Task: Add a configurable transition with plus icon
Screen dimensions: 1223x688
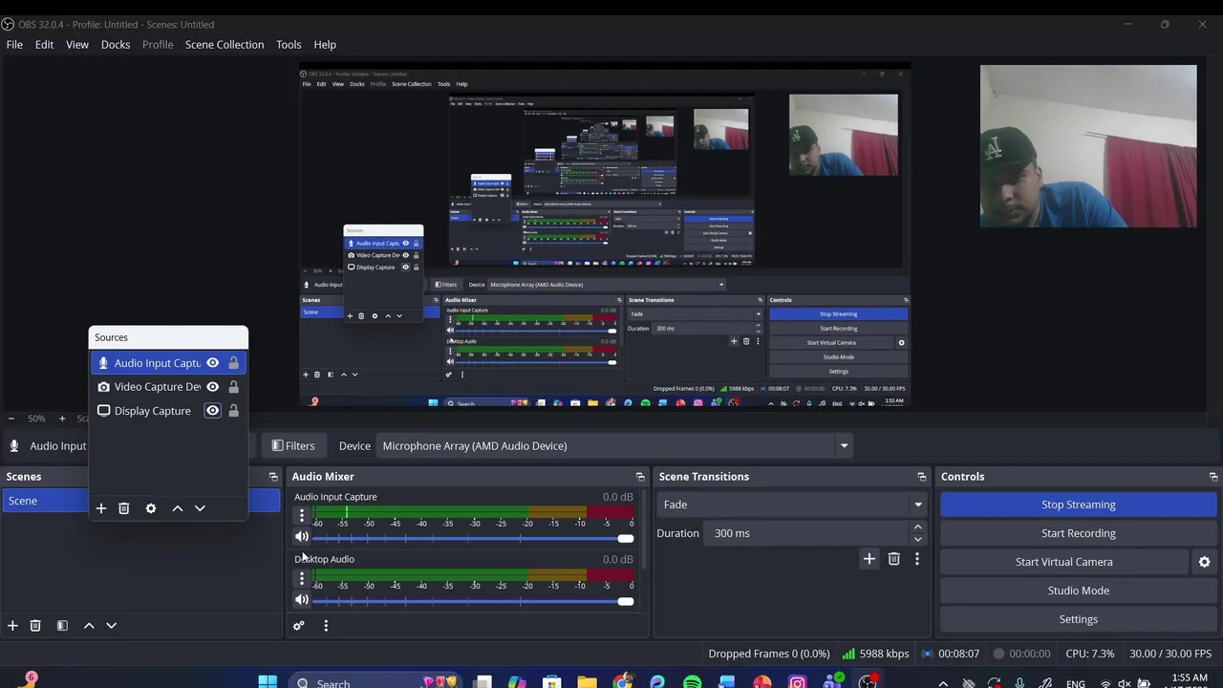Action: point(869,559)
